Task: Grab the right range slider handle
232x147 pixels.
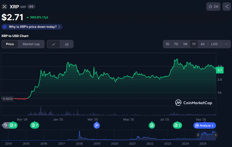Action: point(215,135)
